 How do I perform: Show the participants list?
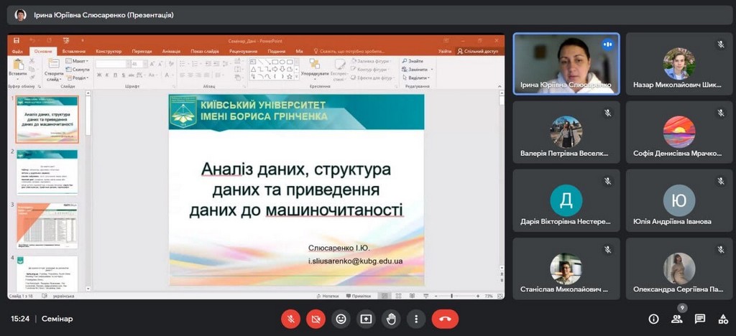pos(676,319)
